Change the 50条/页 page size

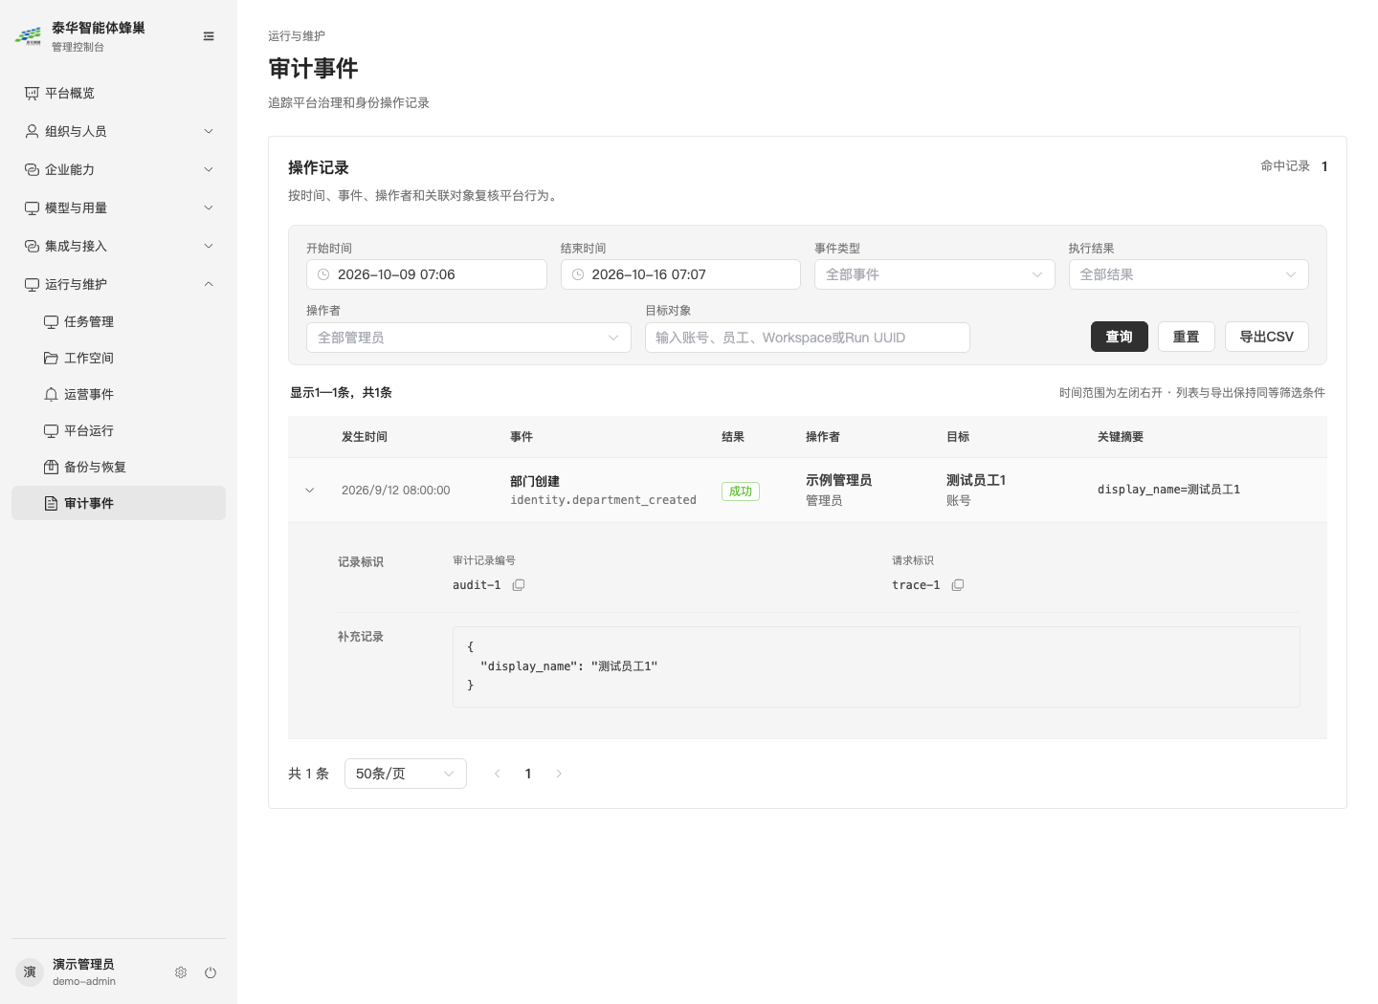(406, 774)
